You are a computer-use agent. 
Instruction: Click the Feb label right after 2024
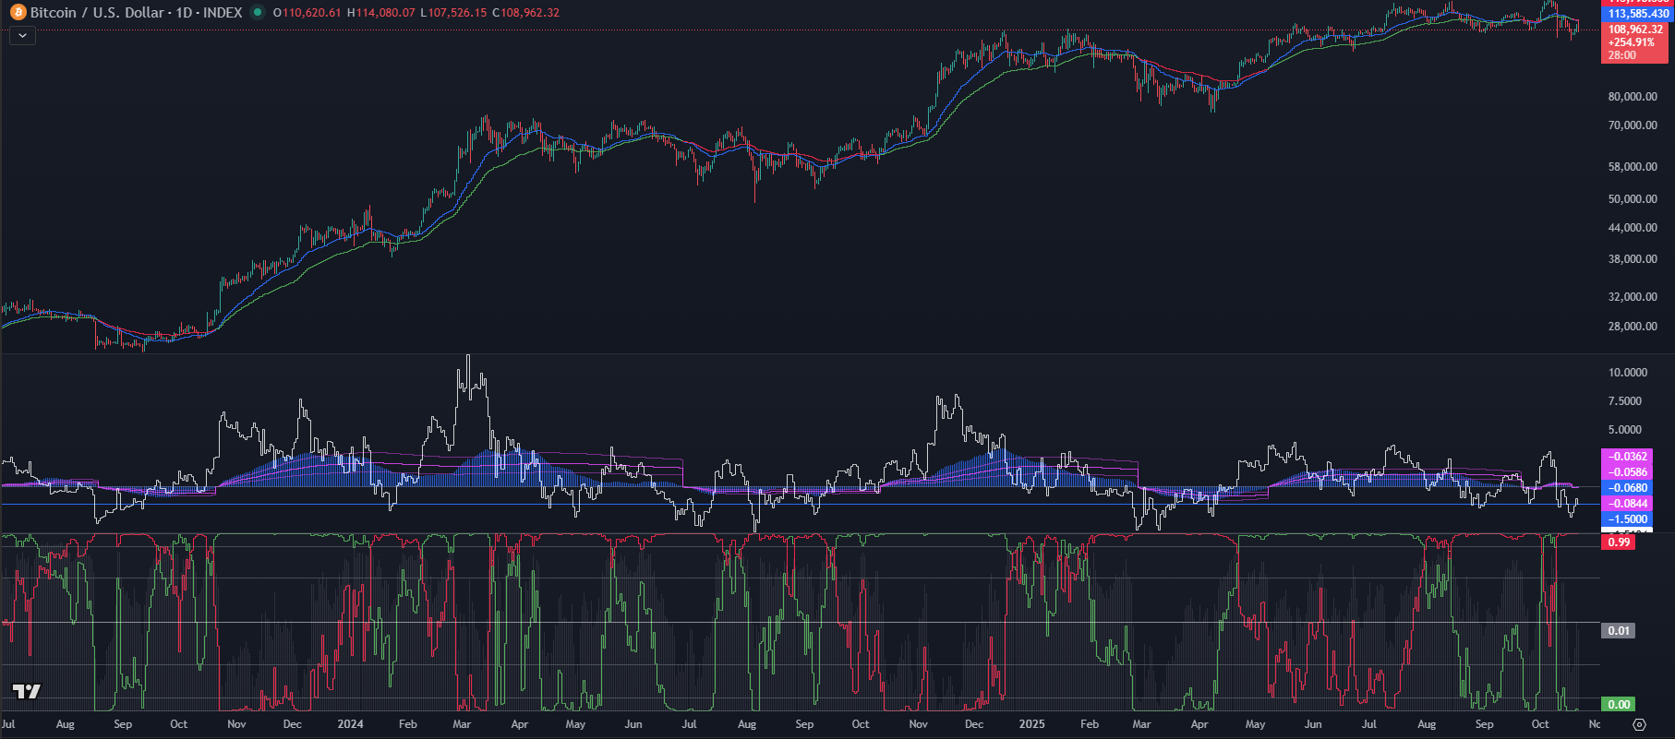pyautogui.click(x=407, y=724)
